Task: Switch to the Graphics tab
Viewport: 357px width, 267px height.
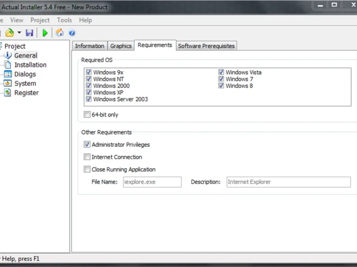Action: pos(121,46)
